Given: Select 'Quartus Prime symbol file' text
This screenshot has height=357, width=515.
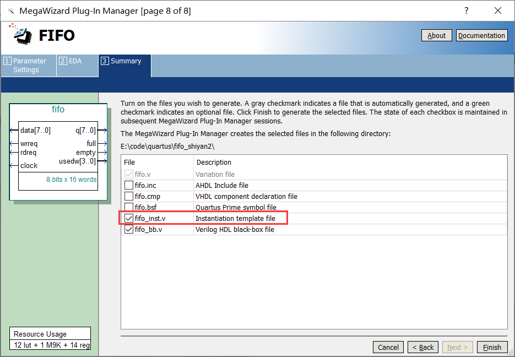Looking at the screenshot, I should point(236,207).
